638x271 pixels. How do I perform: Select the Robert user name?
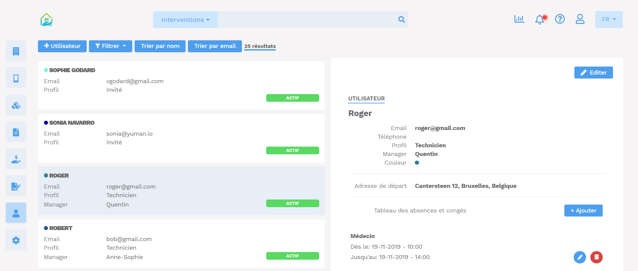(61, 228)
